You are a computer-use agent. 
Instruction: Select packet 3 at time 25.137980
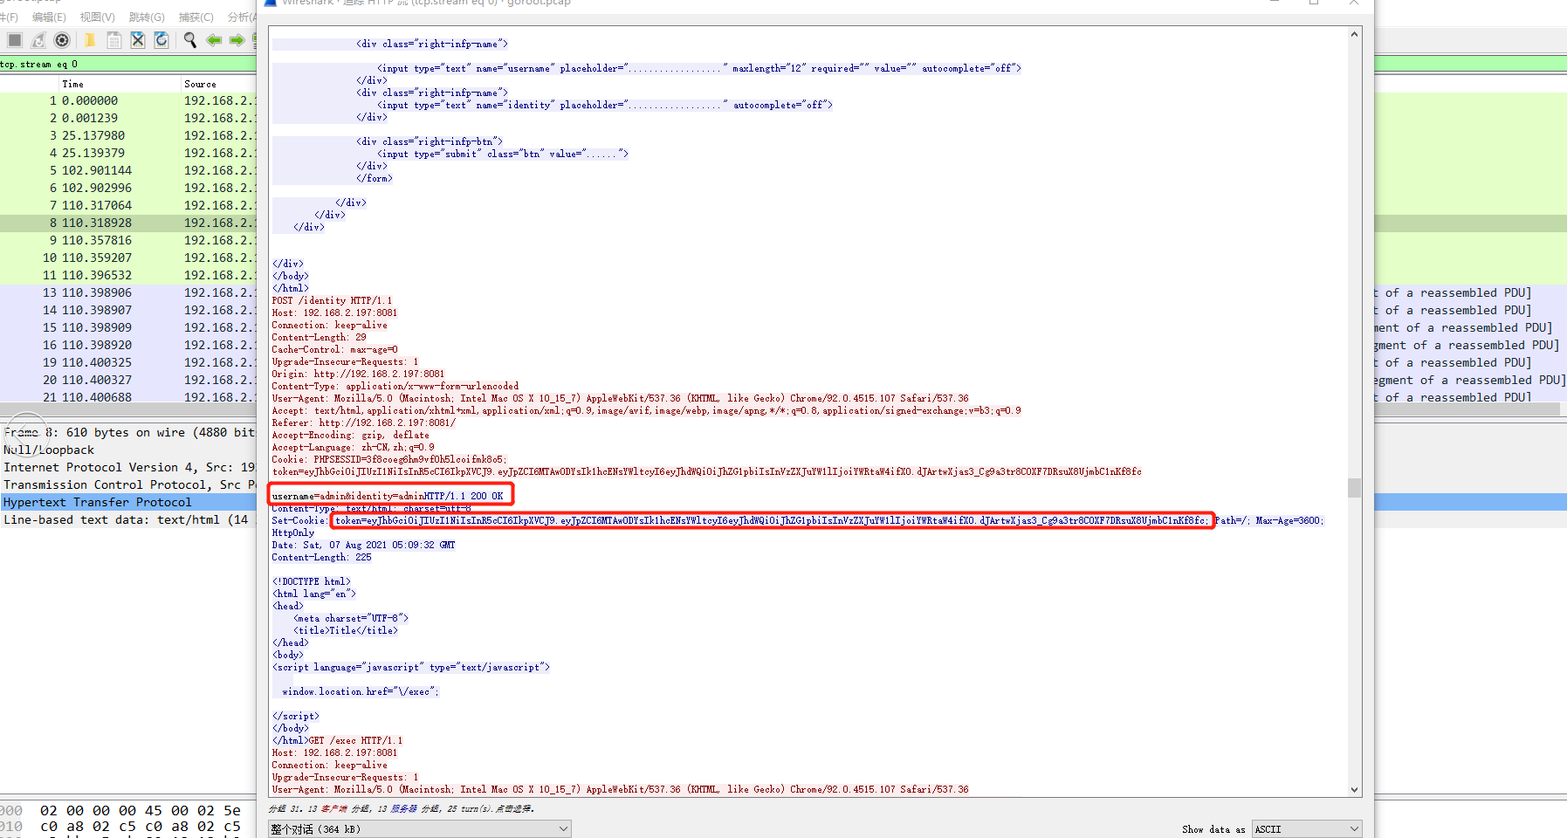tap(128, 135)
